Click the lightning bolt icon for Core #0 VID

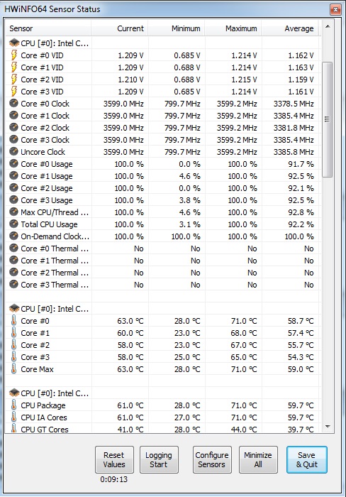coord(14,55)
